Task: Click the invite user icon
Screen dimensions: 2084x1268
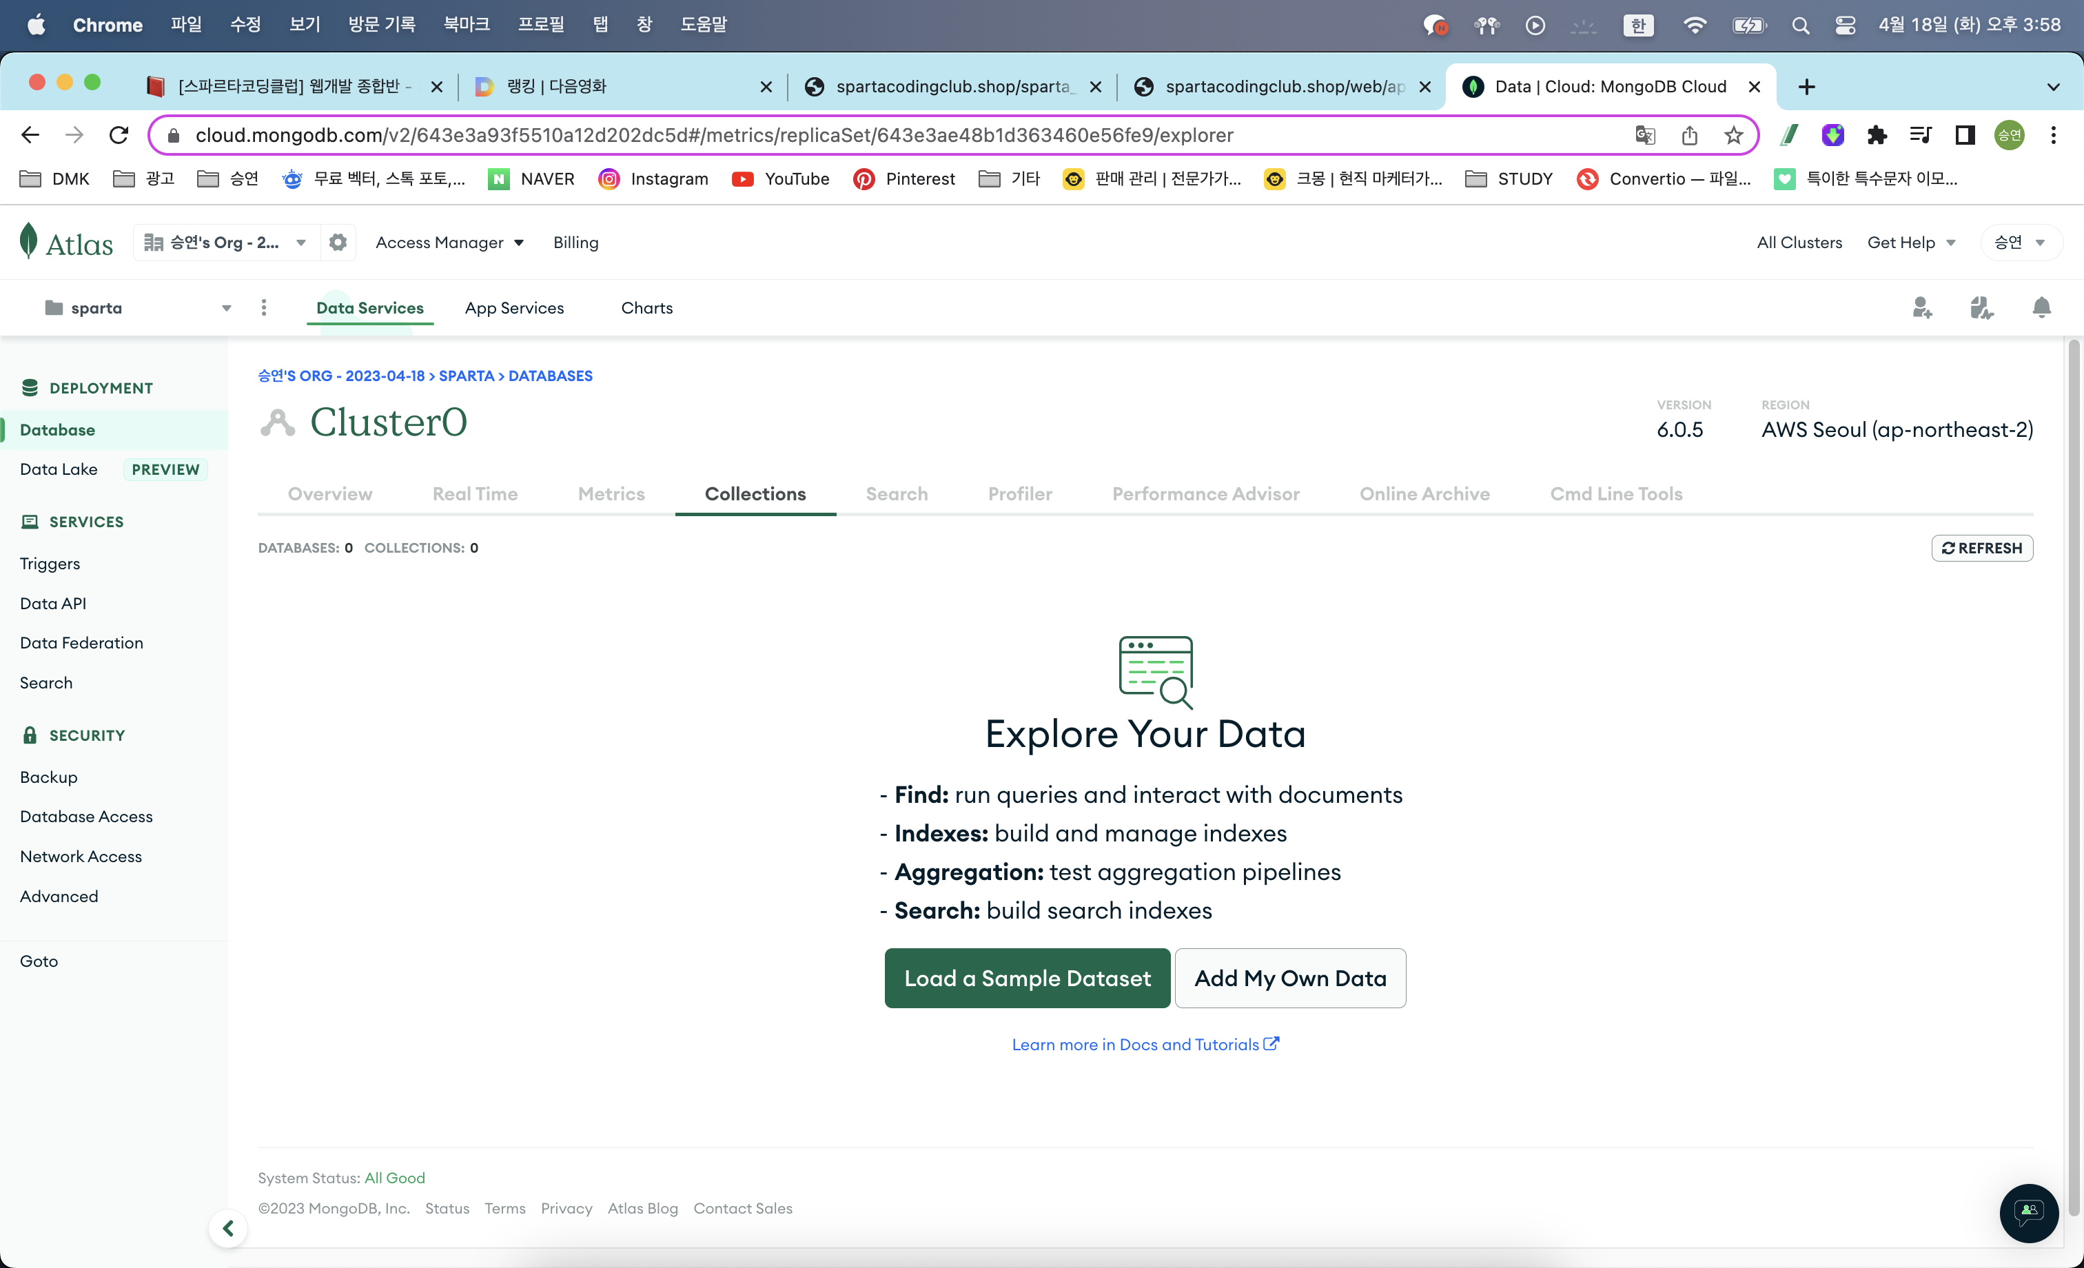Action: 1923,308
